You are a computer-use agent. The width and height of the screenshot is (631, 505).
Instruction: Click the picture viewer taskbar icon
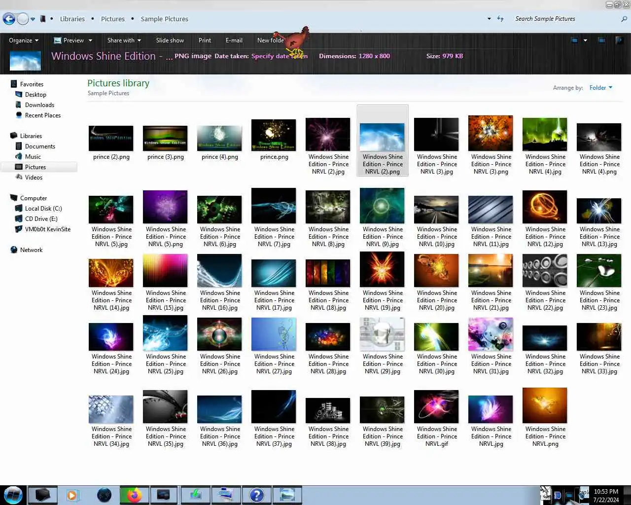pyautogui.click(x=287, y=495)
